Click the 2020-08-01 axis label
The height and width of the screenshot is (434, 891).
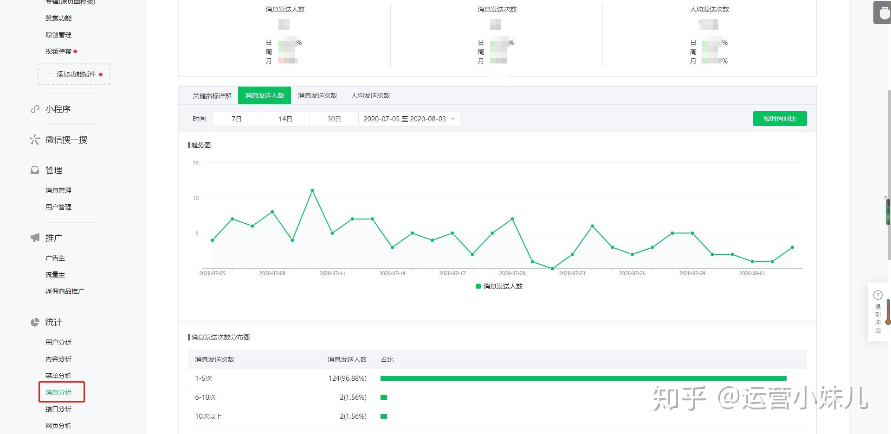click(752, 273)
